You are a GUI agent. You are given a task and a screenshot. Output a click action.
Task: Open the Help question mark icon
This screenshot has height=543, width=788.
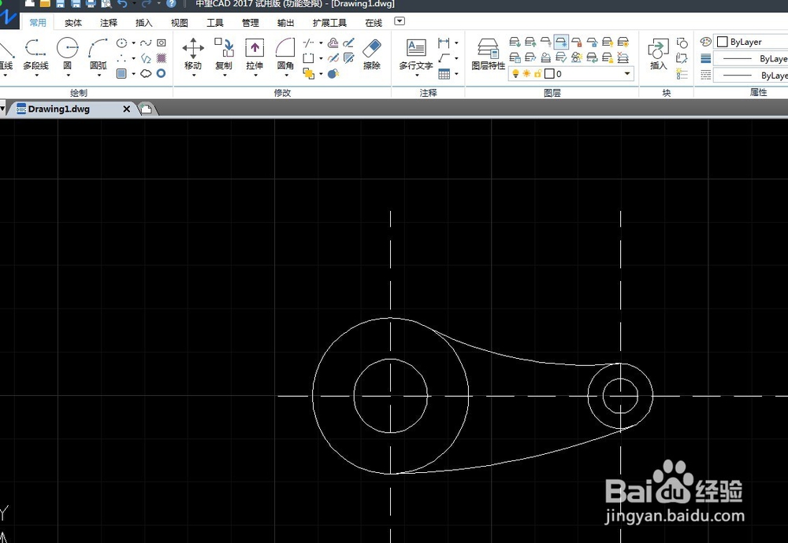click(x=171, y=4)
